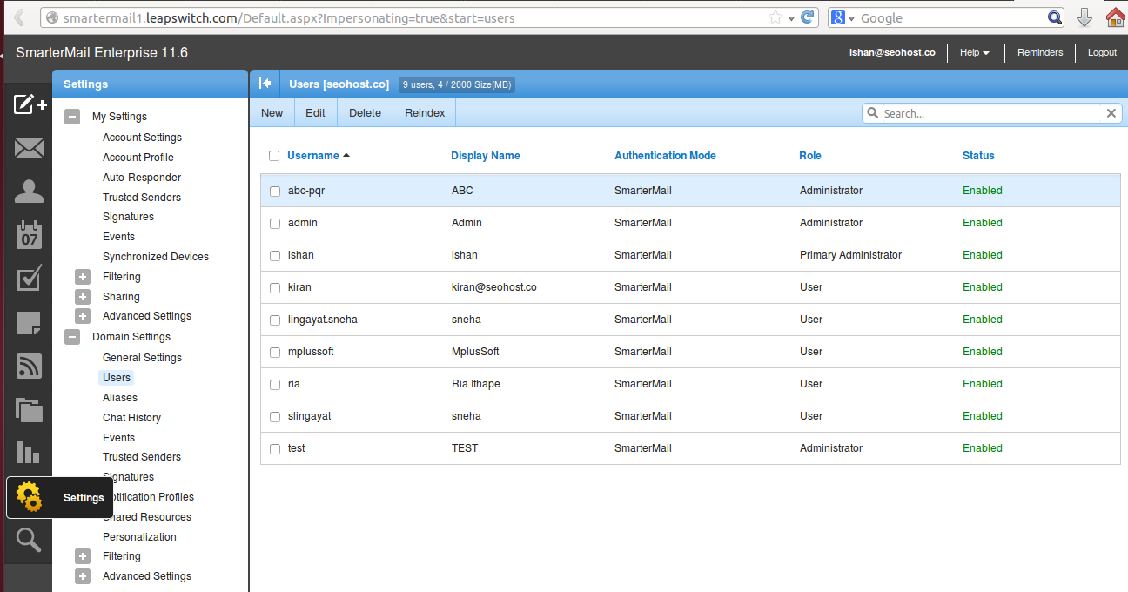1128x592 pixels.
Task: Sort by Status column header
Action: [x=978, y=156]
